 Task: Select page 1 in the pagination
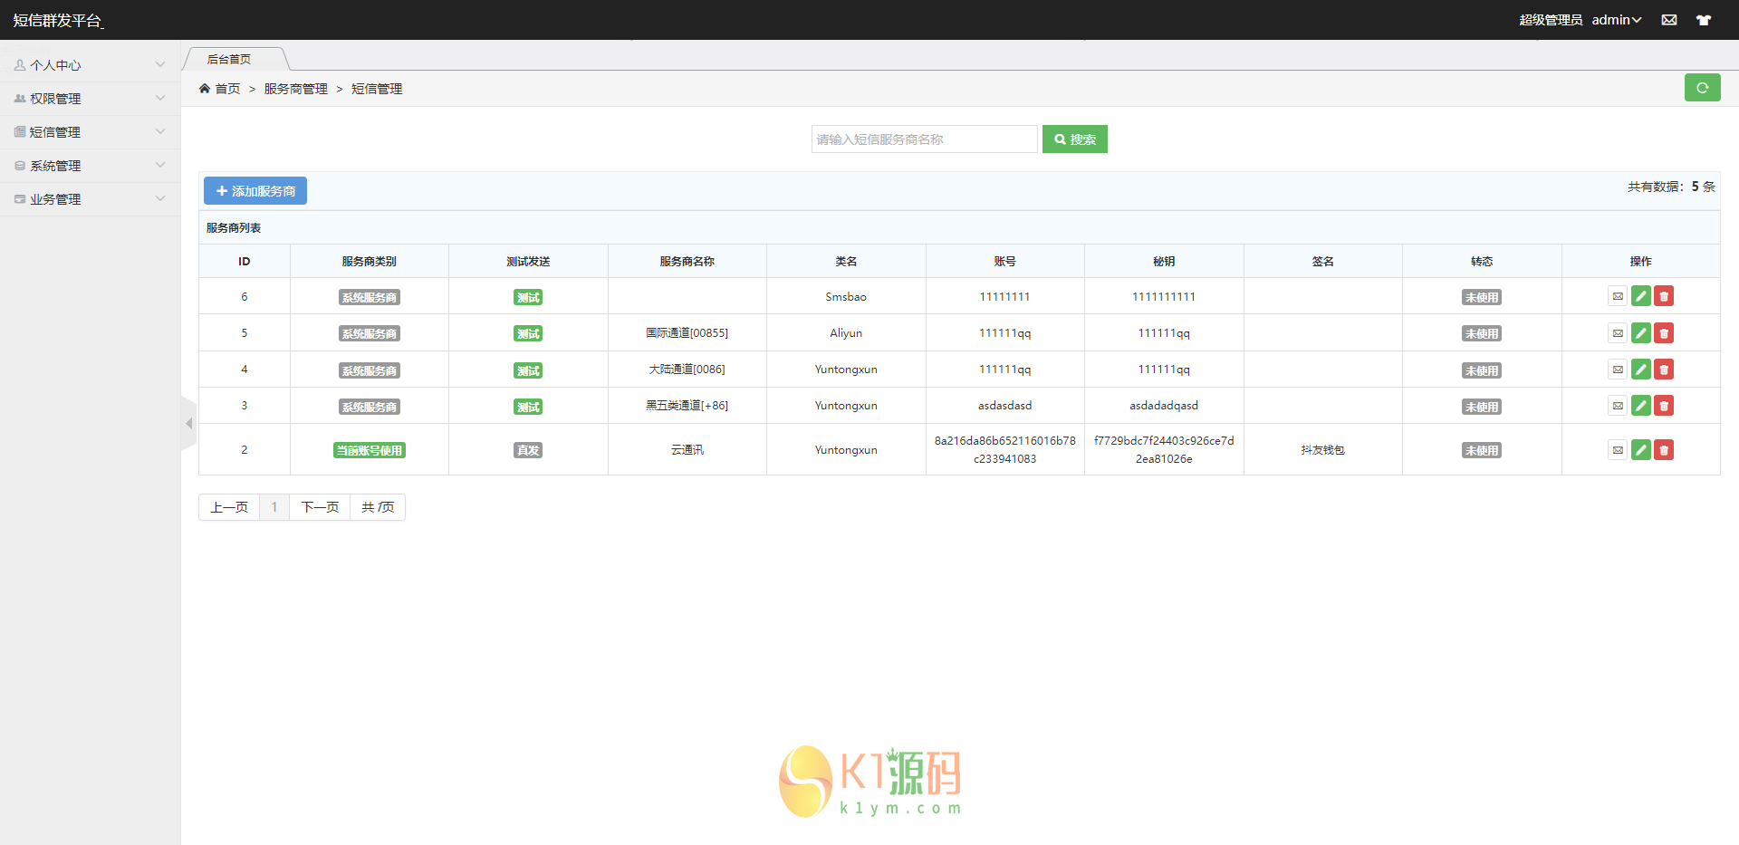(274, 507)
